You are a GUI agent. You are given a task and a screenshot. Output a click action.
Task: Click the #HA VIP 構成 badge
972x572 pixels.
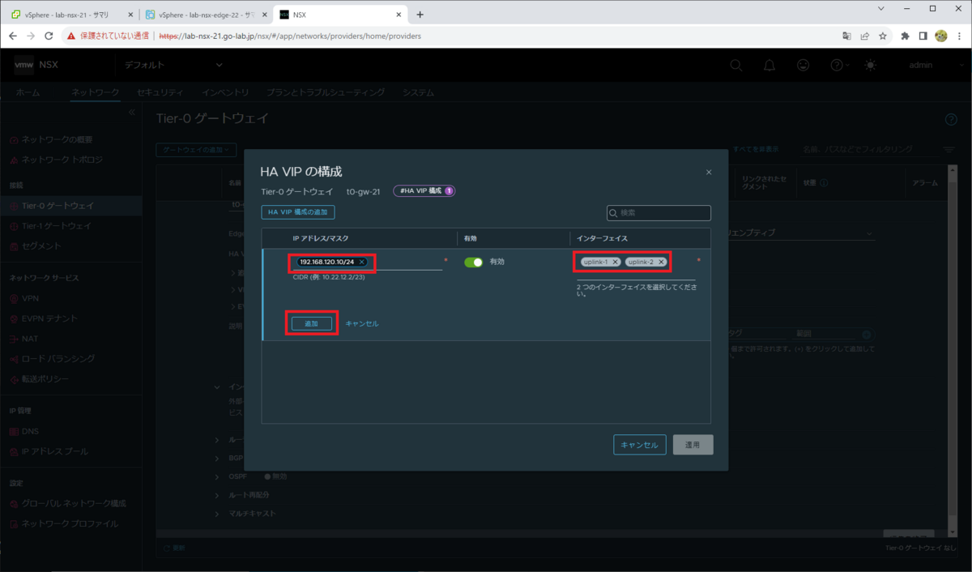pyautogui.click(x=424, y=191)
